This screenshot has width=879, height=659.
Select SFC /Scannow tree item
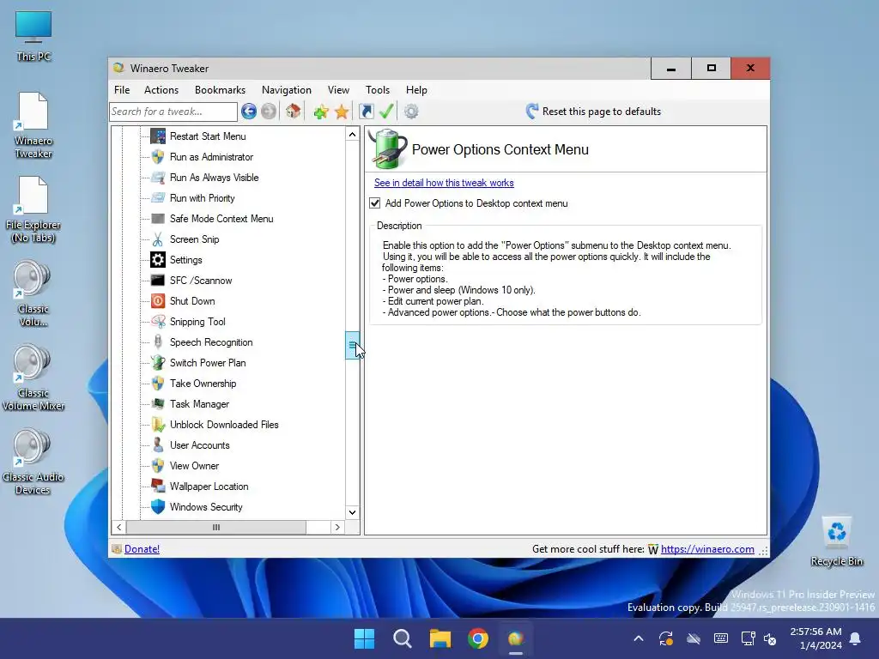tap(201, 281)
